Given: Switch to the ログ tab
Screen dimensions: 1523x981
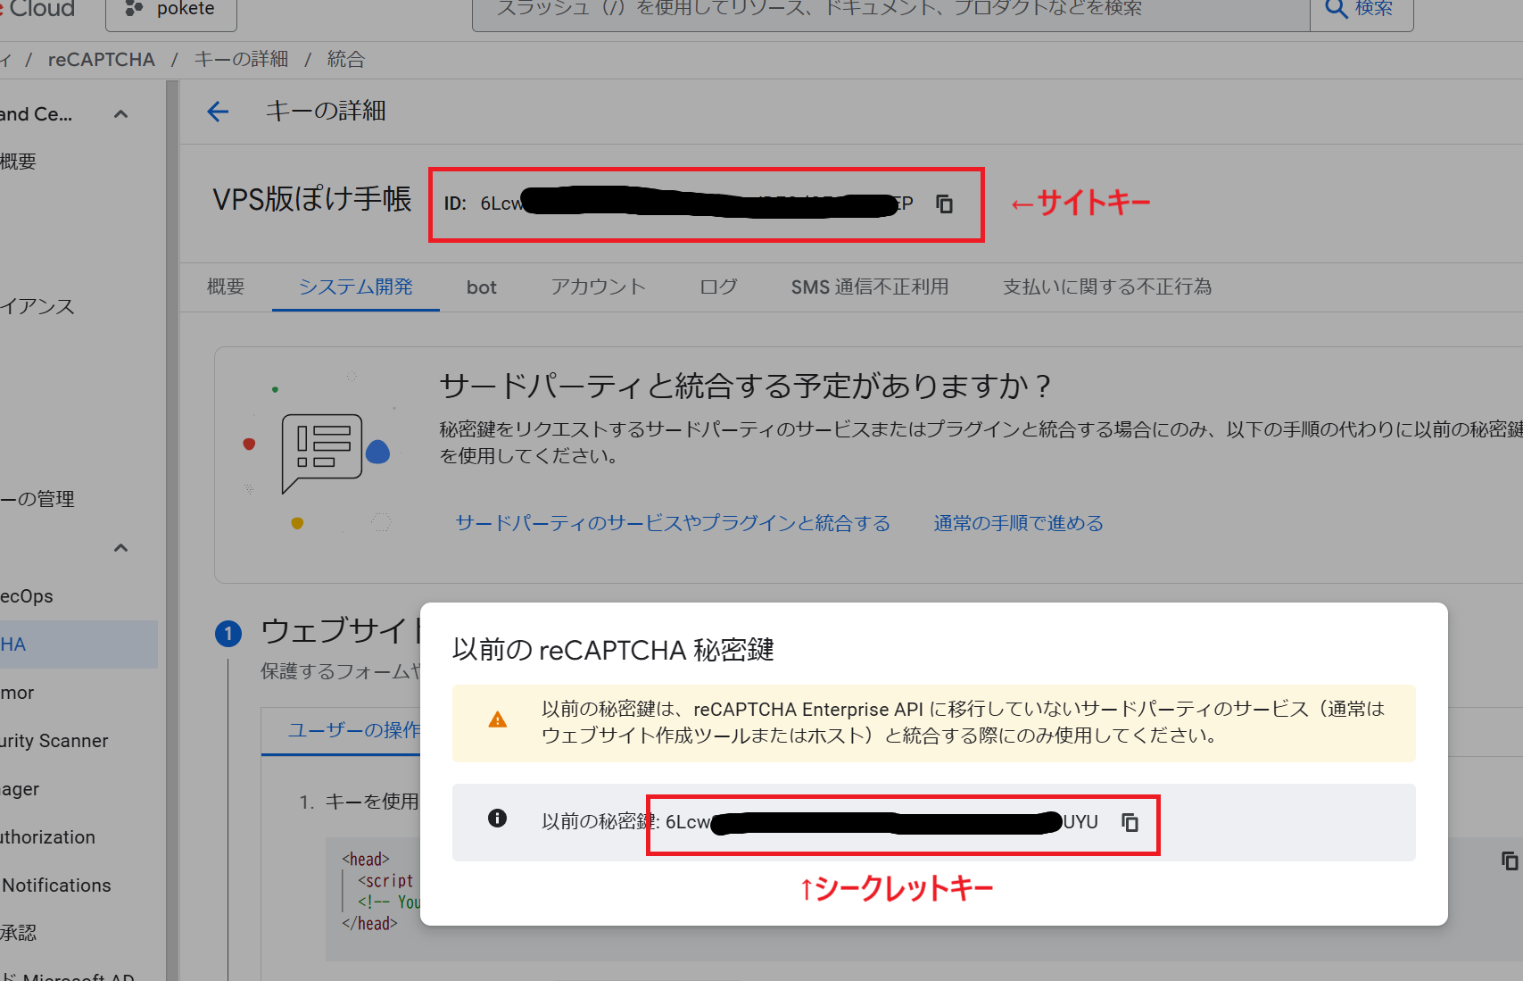Looking at the screenshot, I should 718,287.
